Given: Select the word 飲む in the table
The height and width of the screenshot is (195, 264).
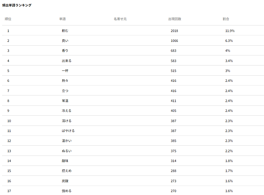Looking at the screenshot, I should click(x=65, y=31).
